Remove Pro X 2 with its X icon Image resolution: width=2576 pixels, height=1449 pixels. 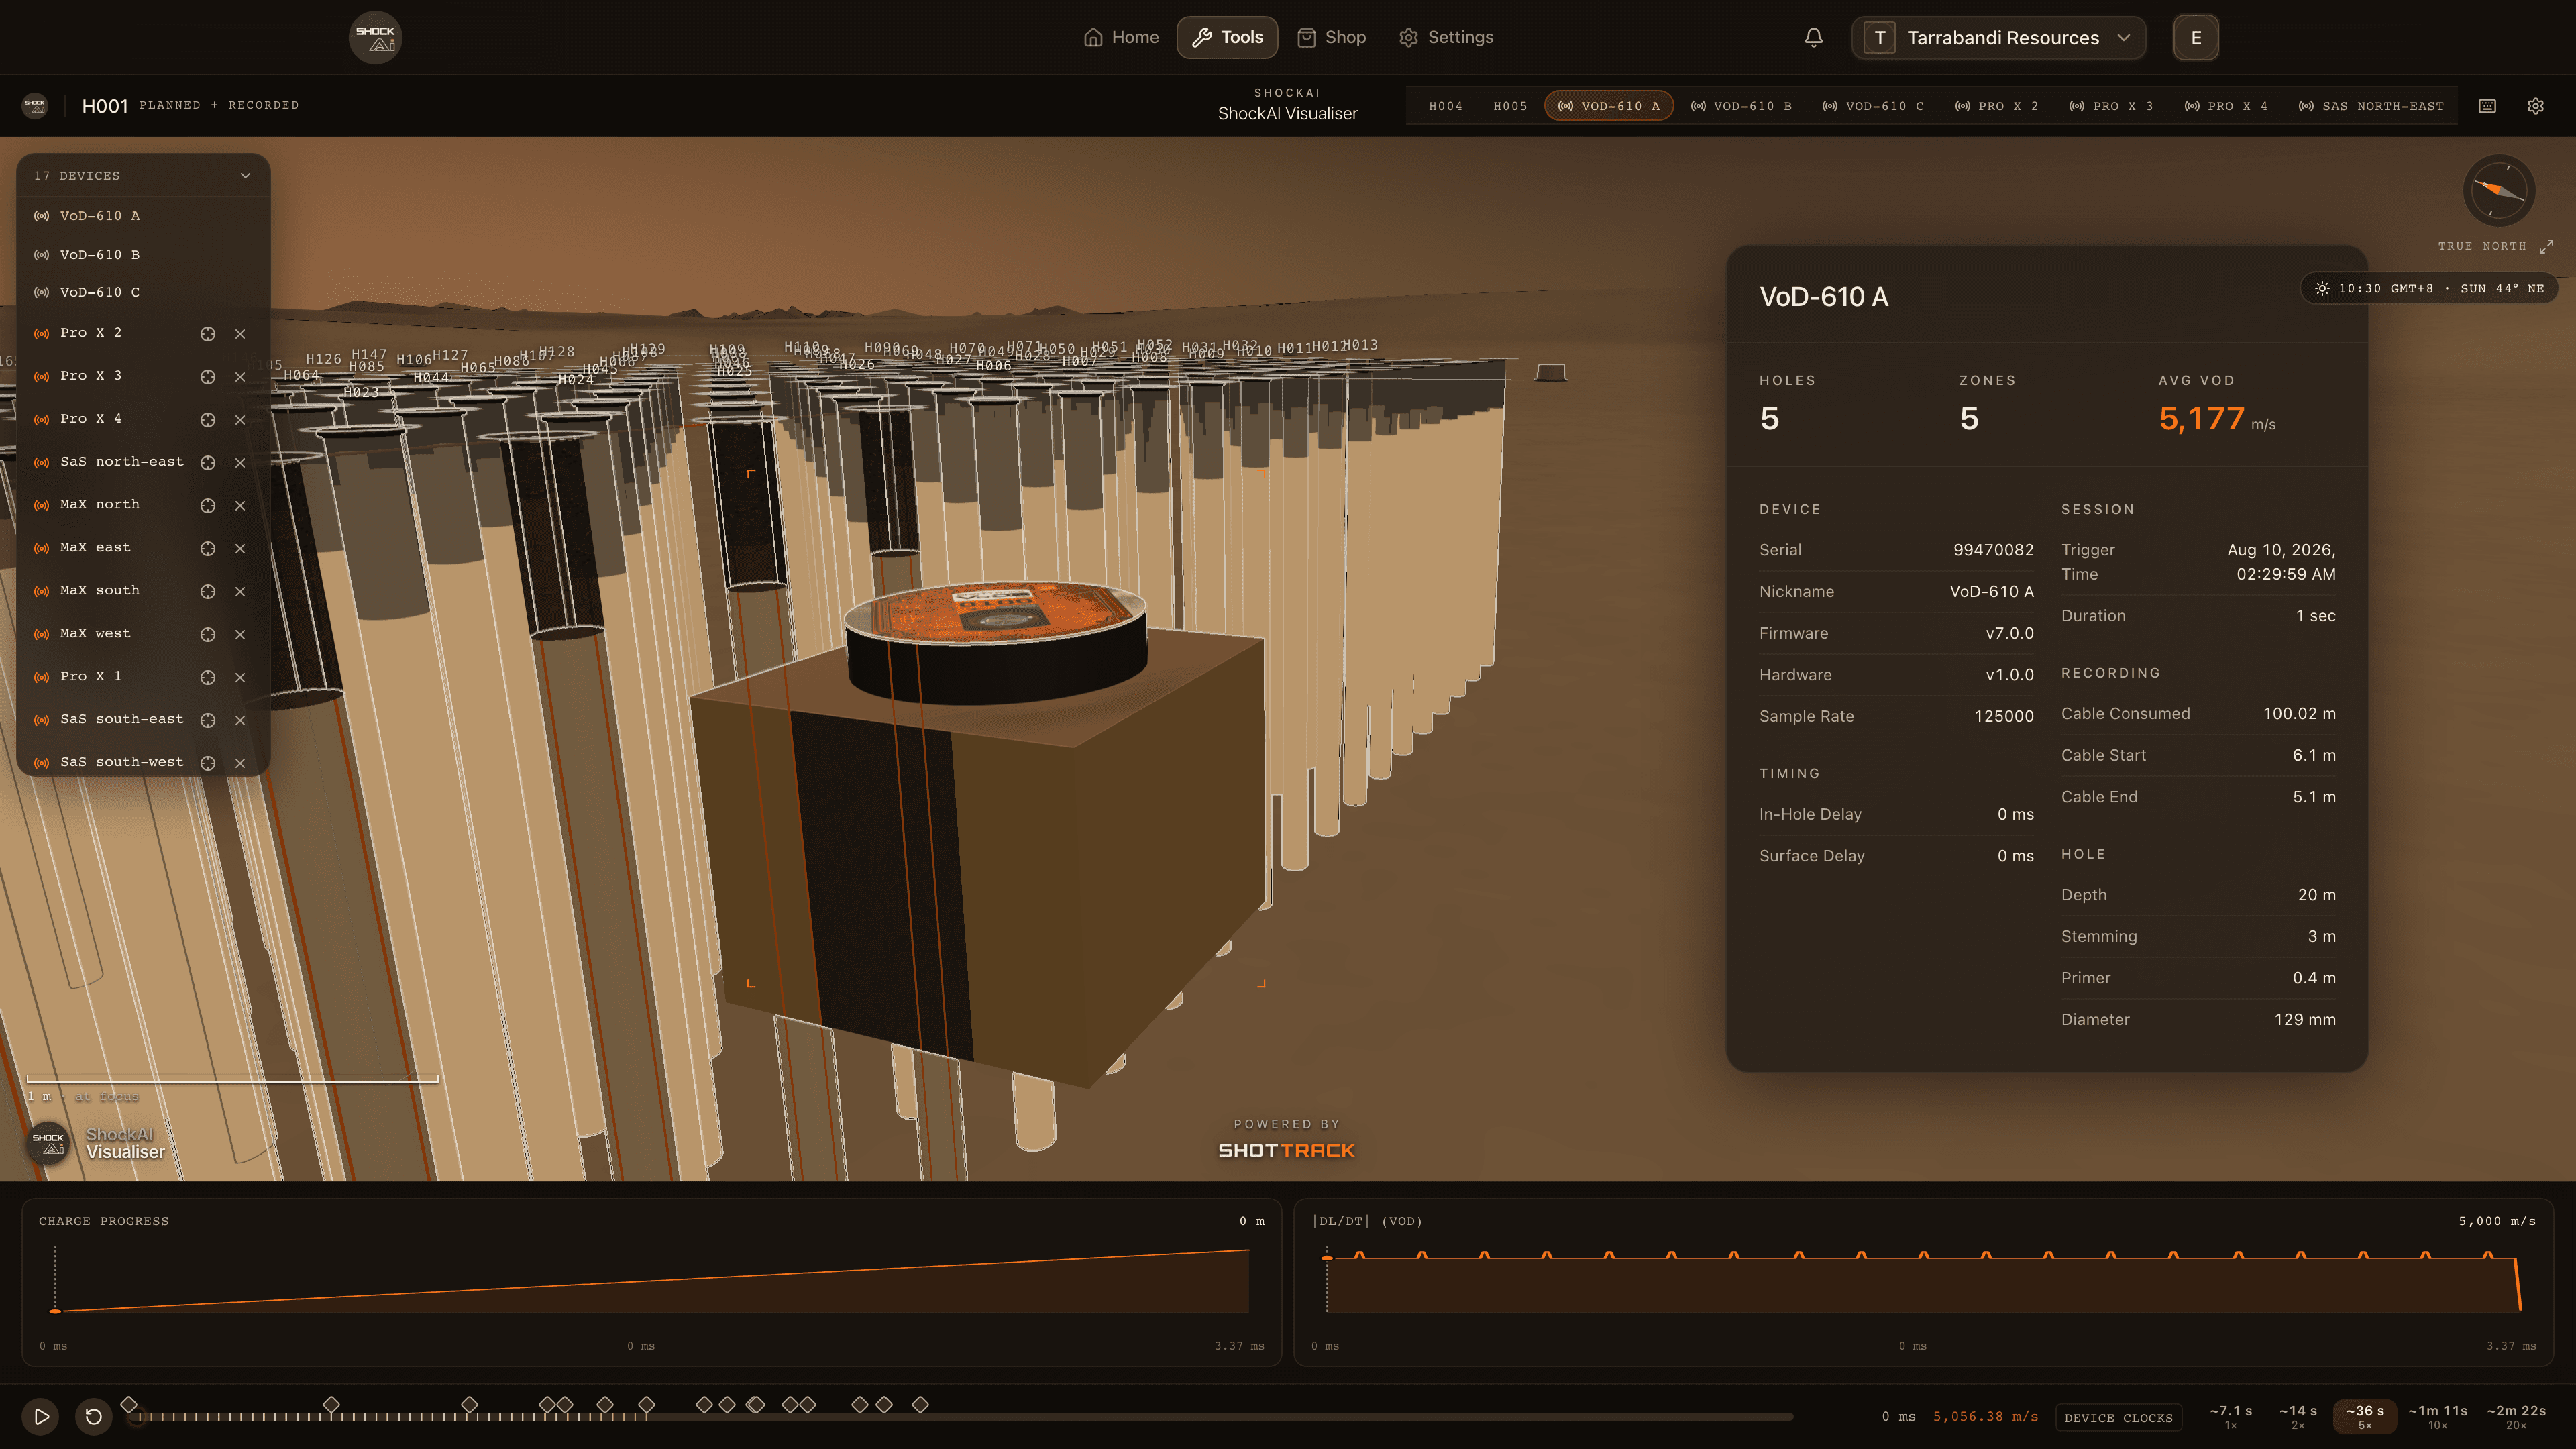pyautogui.click(x=240, y=334)
